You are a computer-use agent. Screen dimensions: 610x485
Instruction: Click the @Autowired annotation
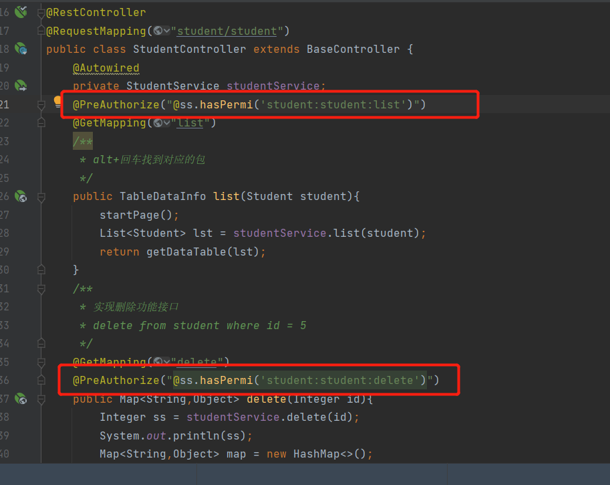click(x=106, y=68)
